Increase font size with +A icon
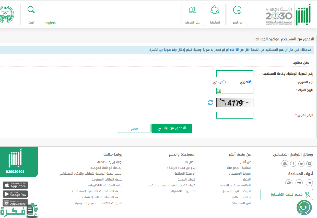 click(299, 183)
